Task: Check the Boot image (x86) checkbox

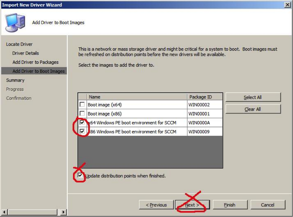Action: 82,113
